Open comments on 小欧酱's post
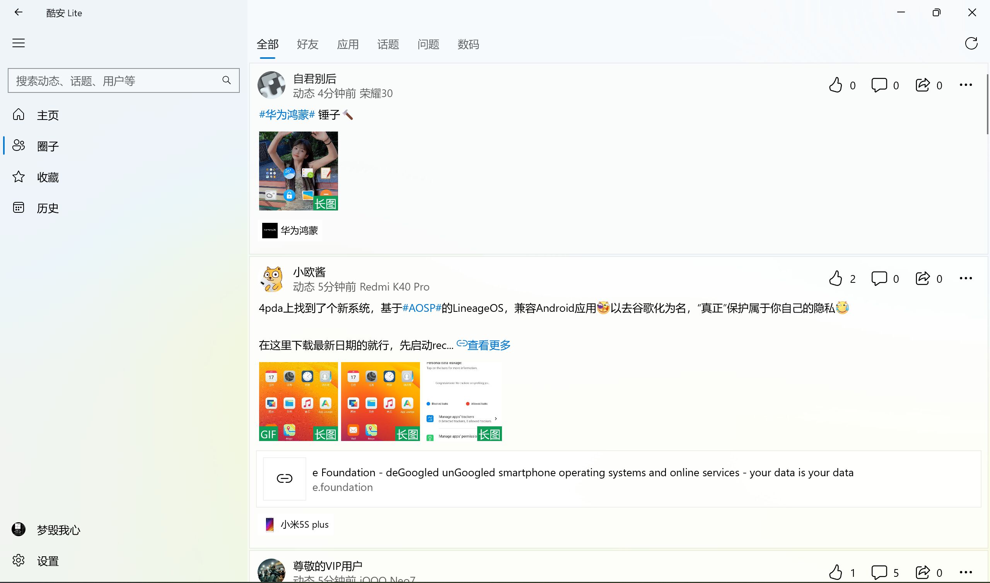Viewport: 990px width, 583px height. (885, 278)
